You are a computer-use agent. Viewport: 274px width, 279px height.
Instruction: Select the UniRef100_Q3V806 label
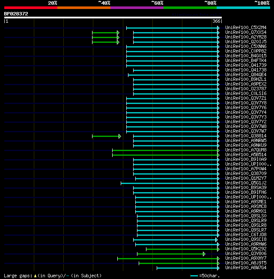point(246,254)
